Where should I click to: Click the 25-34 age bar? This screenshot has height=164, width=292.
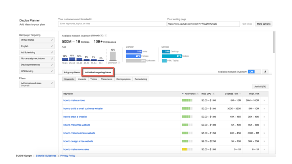72,59
